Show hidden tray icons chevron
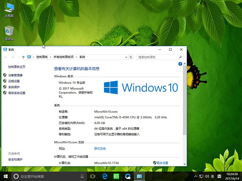The image size is (242, 181). [195, 176]
